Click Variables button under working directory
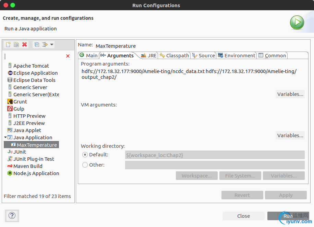This screenshot has width=314, height=227. 284,176
